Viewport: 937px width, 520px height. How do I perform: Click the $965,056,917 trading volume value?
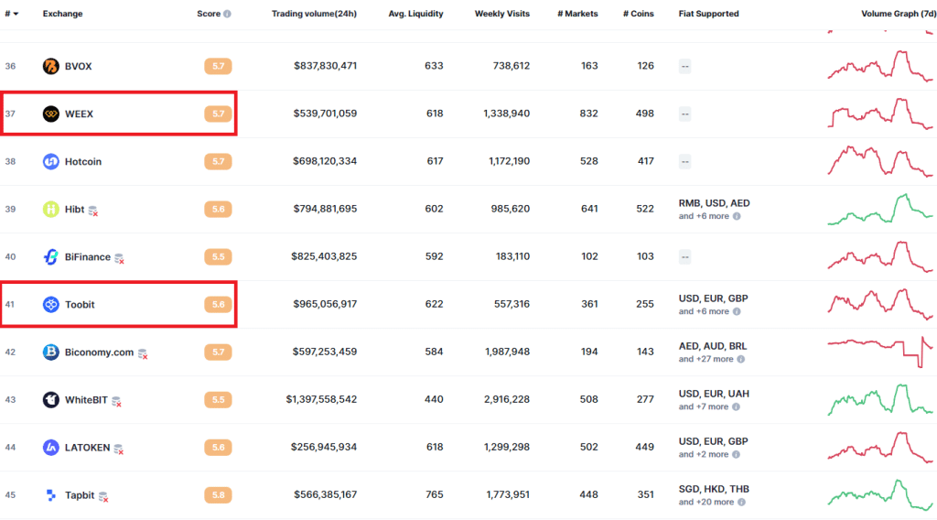325,304
